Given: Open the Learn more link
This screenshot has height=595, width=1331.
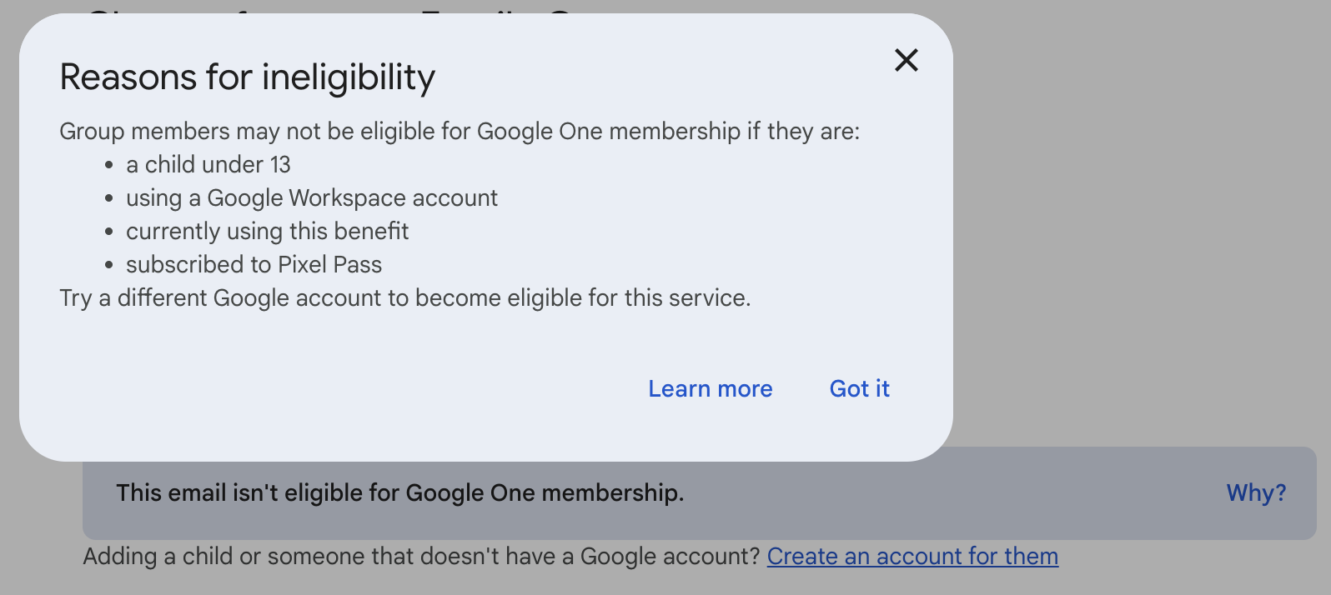Looking at the screenshot, I should coord(711,389).
